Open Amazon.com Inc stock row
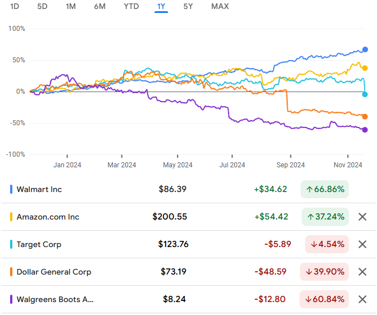377x315 pixels. [189, 217]
